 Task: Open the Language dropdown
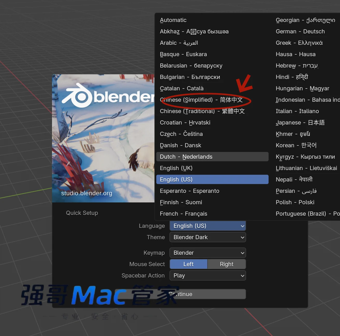click(x=208, y=226)
